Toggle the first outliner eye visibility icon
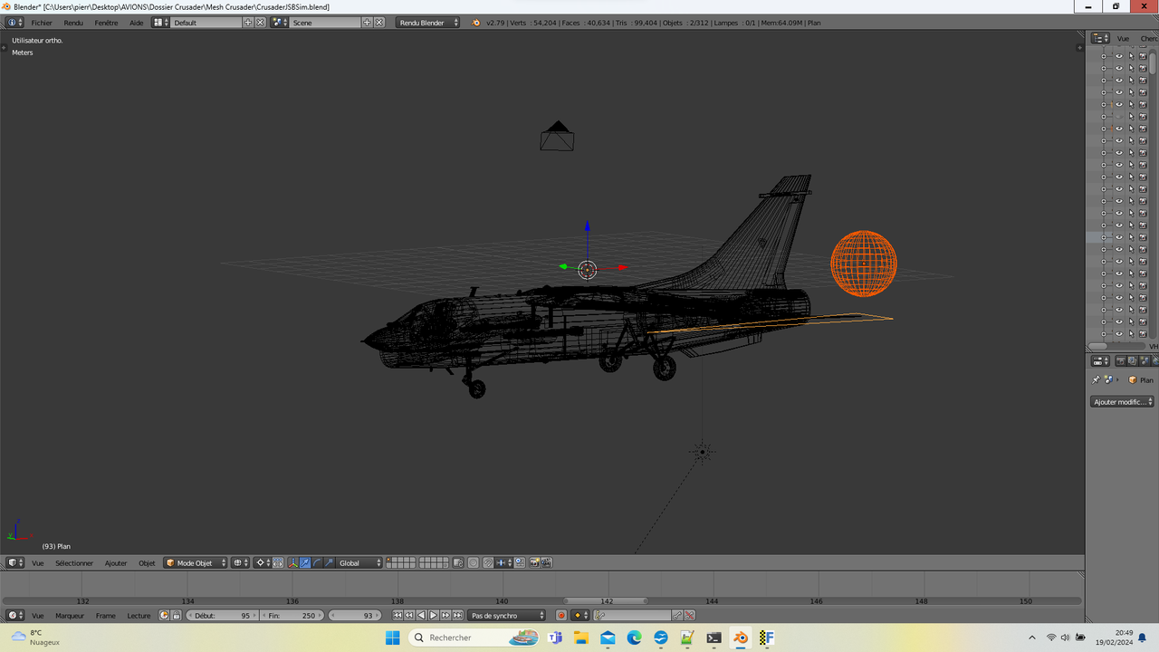This screenshot has height=652, width=1159. [1118, 56]
